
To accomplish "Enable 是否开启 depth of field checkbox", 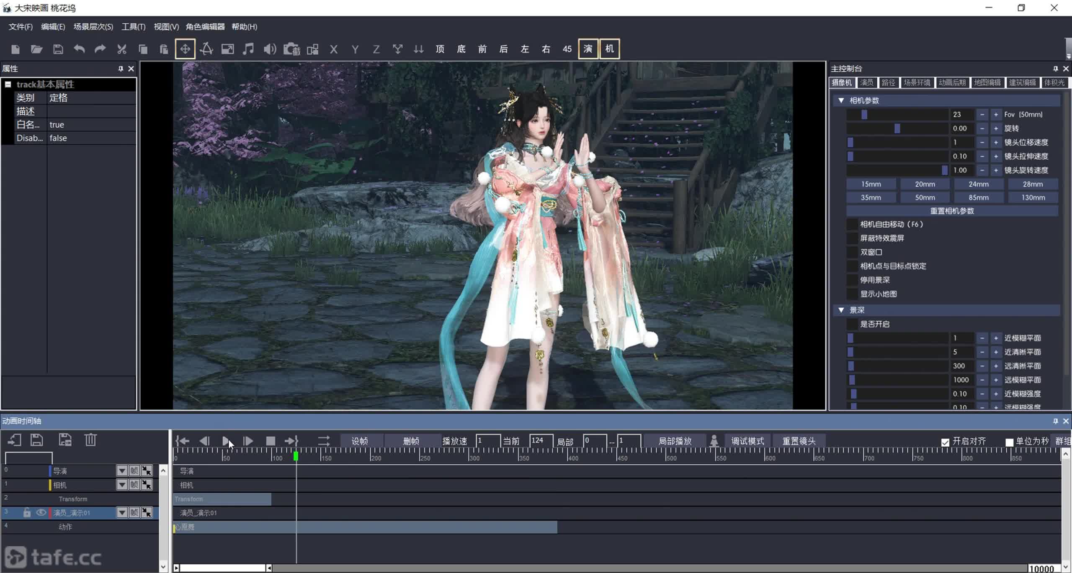I will [852, 324].
